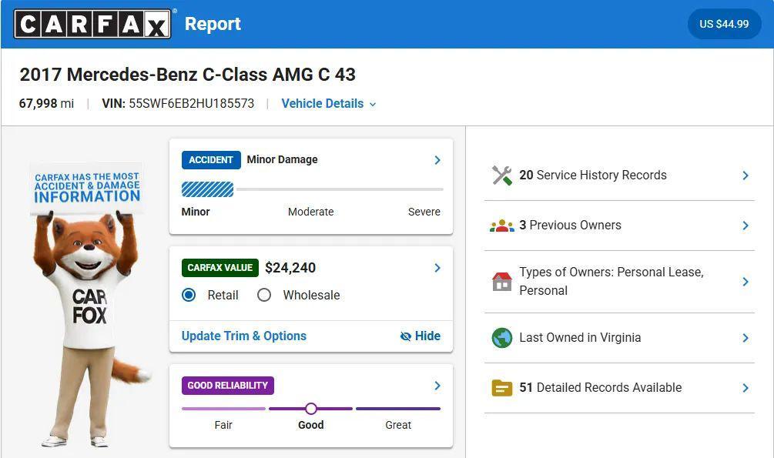Click the 'Last Owned in Virginia' text
This screenshot has width=774, height=458.
580,338
